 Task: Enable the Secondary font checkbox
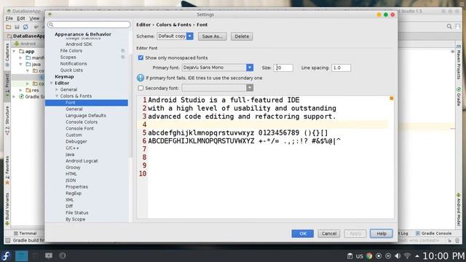141,88
